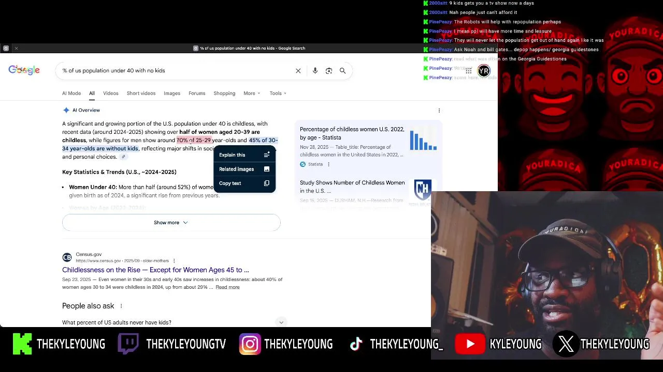This screenshot has width=663, height=372.
Task: Clear the search box with X icon
Action: 298,71
